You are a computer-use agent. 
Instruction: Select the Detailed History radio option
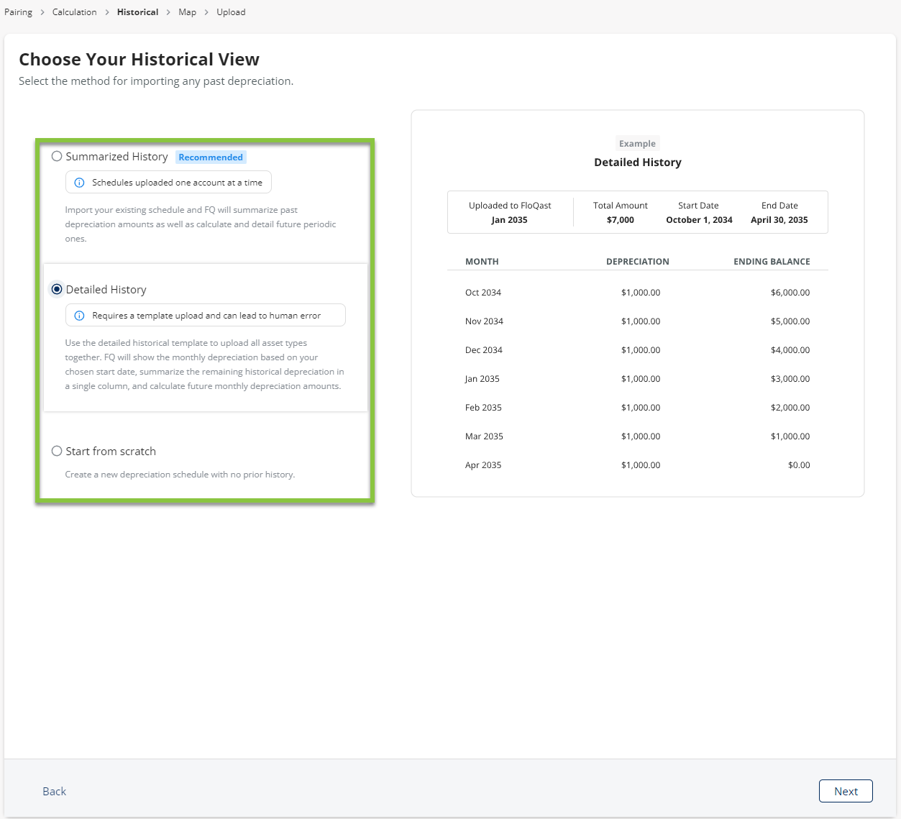pos(57,290)
